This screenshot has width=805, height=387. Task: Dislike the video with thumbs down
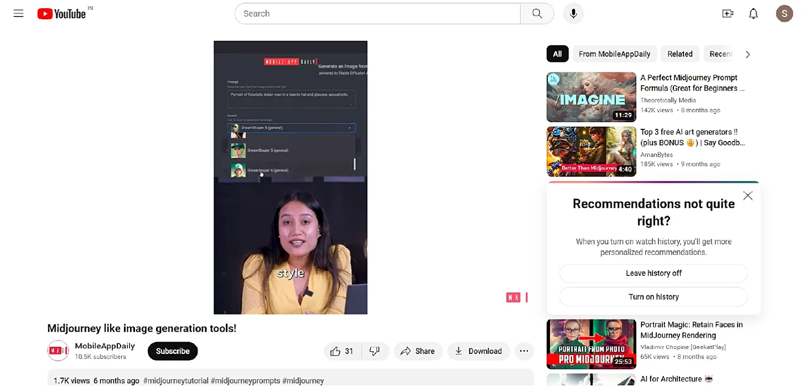click(x=375, y=351)
